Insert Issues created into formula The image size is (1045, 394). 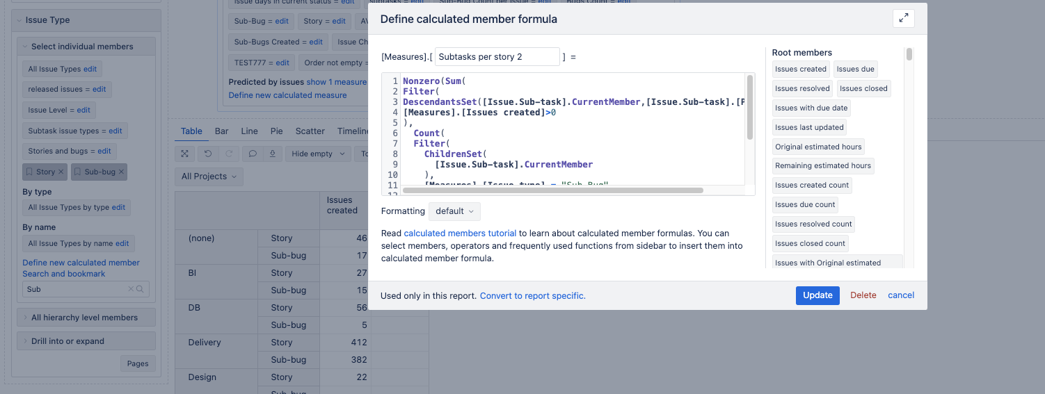tap(801, 69)
